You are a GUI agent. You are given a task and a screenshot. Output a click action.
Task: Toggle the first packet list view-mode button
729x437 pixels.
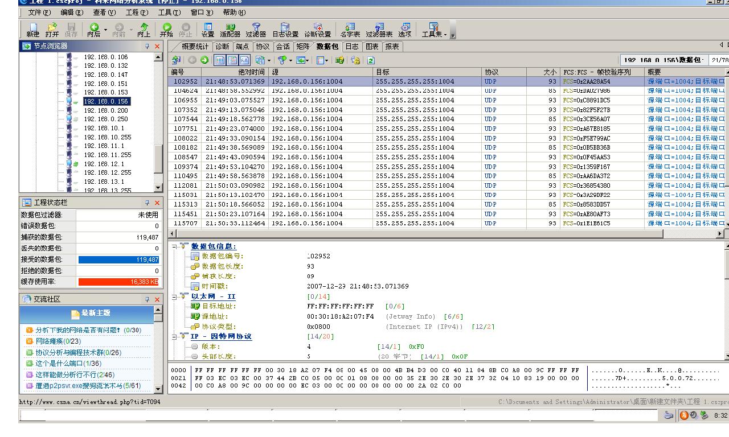pyautogui.click(x=220, y=60)
